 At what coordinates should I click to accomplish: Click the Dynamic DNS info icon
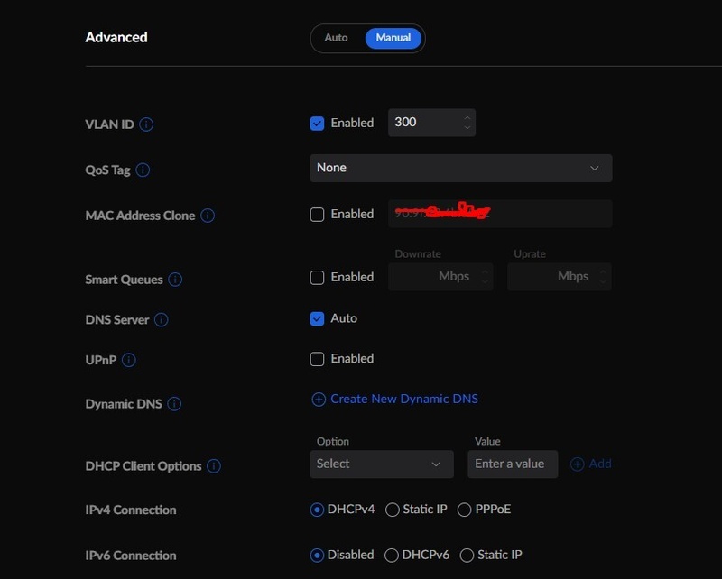click(174, 404)
